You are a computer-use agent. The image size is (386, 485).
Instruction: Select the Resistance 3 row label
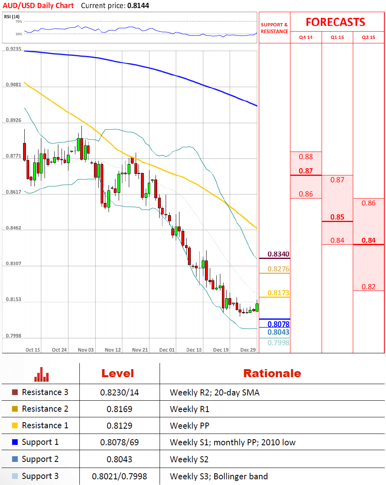coord(45,392)
